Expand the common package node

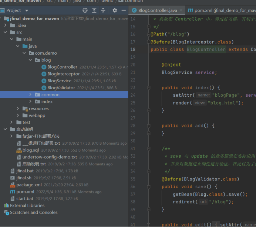[x=31, y=95]
